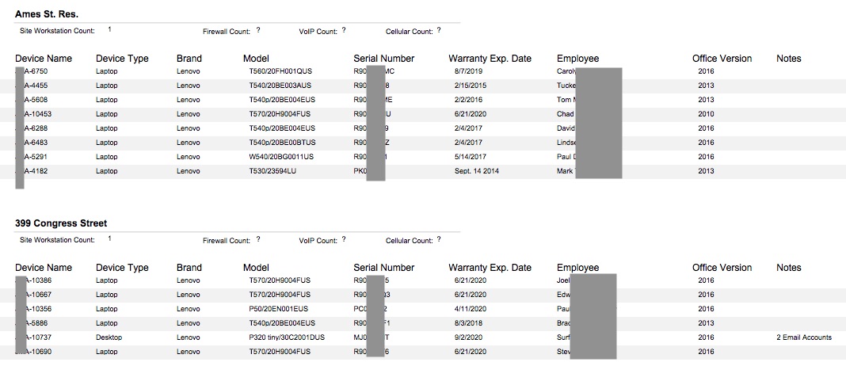Click the Desktop device type cell
This screenshot has width=846, height=385.
(x=109, y=337)
